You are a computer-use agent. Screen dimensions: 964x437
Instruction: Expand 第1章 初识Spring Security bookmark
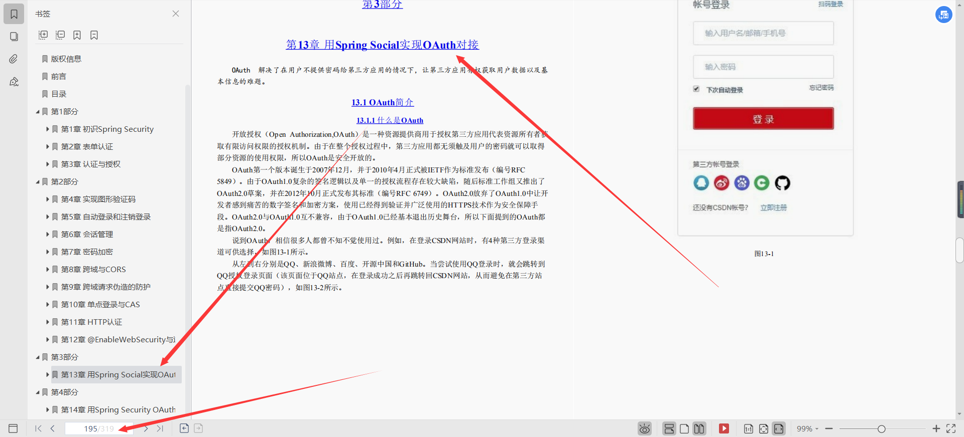tap(48, 129)
